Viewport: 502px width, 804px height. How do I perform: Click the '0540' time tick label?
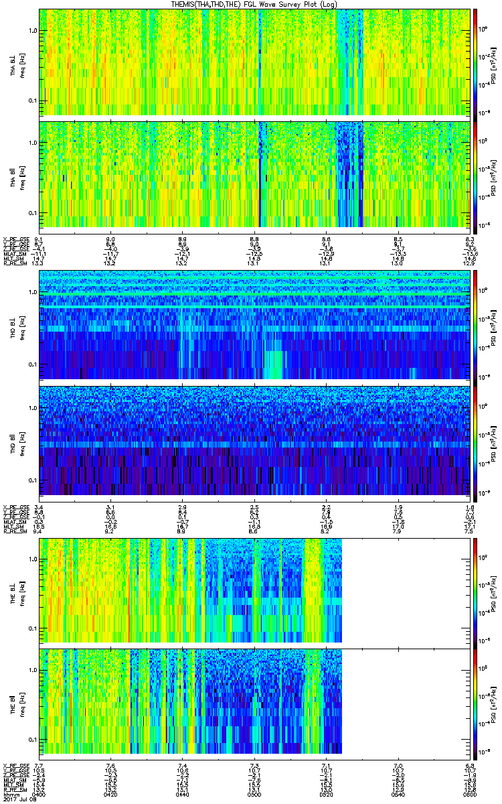pos(397,794)
